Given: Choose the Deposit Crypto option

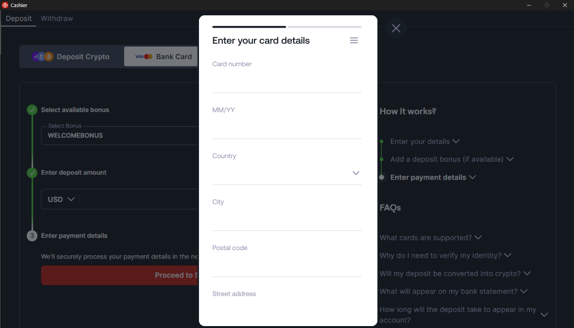Looking at the screenshot, I should point(71,57).
